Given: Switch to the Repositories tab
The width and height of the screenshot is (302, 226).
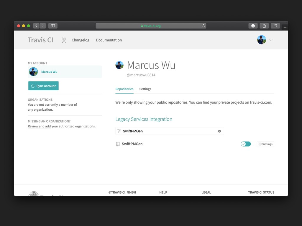Looking at the screenshot, I should pos(124,89).
